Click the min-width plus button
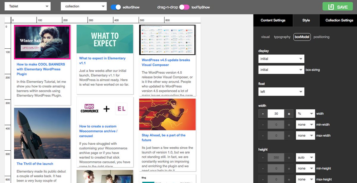Viewport: 357px width, 183px height. (289, 125)
